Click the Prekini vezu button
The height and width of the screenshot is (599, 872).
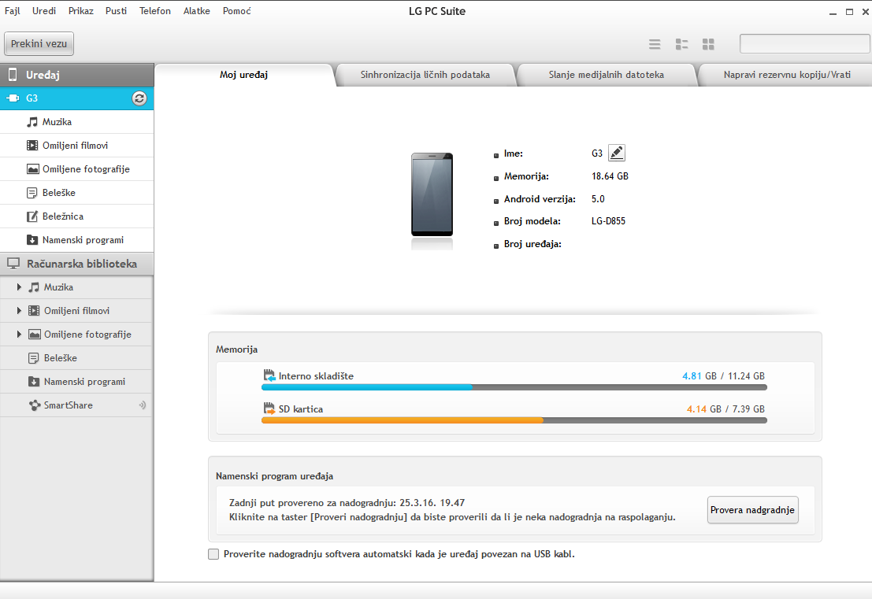point(39,44)
